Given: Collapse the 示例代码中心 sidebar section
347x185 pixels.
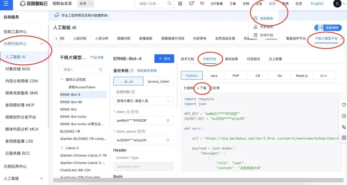Looking at the screenshot, I should click(x=41, y=44).
